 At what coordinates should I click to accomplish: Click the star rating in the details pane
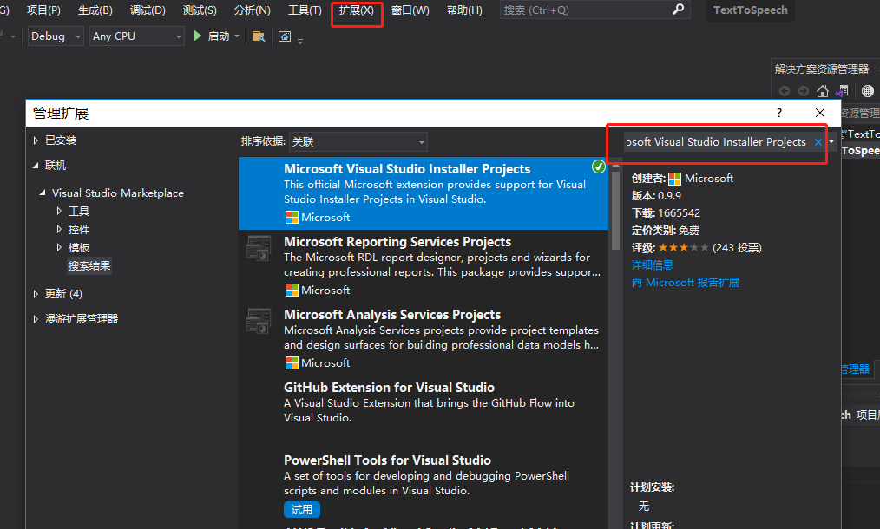[683, 247]
